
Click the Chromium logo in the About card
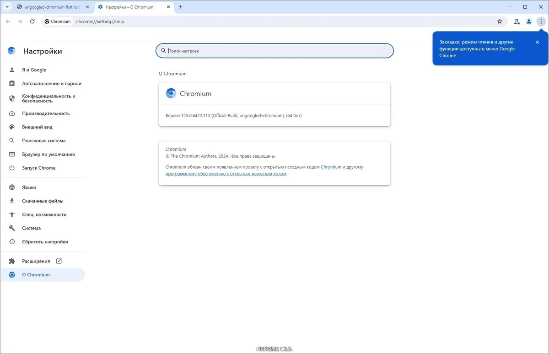[171, 93]
